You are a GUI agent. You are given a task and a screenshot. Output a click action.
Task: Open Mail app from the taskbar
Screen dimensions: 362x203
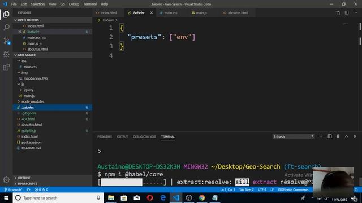[x=137, y=198]
